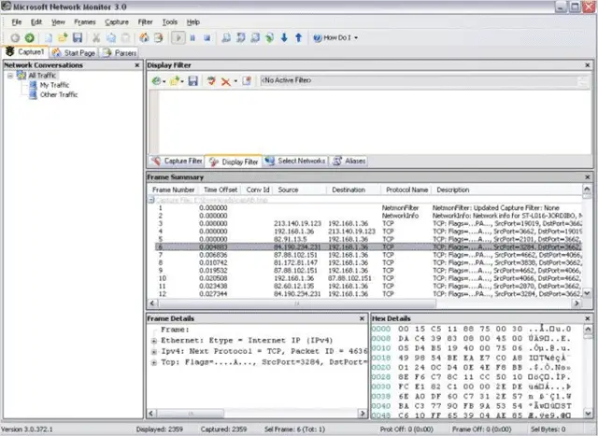Screen dimensions: 598x436
Task: Click the How Do I help icon
Action: (x=318, y=37)
